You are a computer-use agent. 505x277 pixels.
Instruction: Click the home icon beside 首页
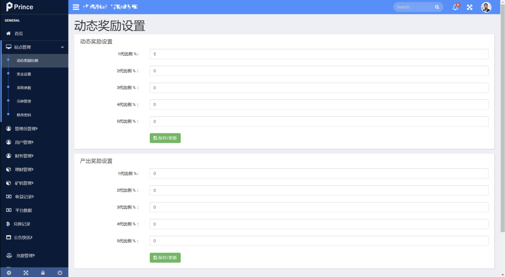tap(8, 34)
